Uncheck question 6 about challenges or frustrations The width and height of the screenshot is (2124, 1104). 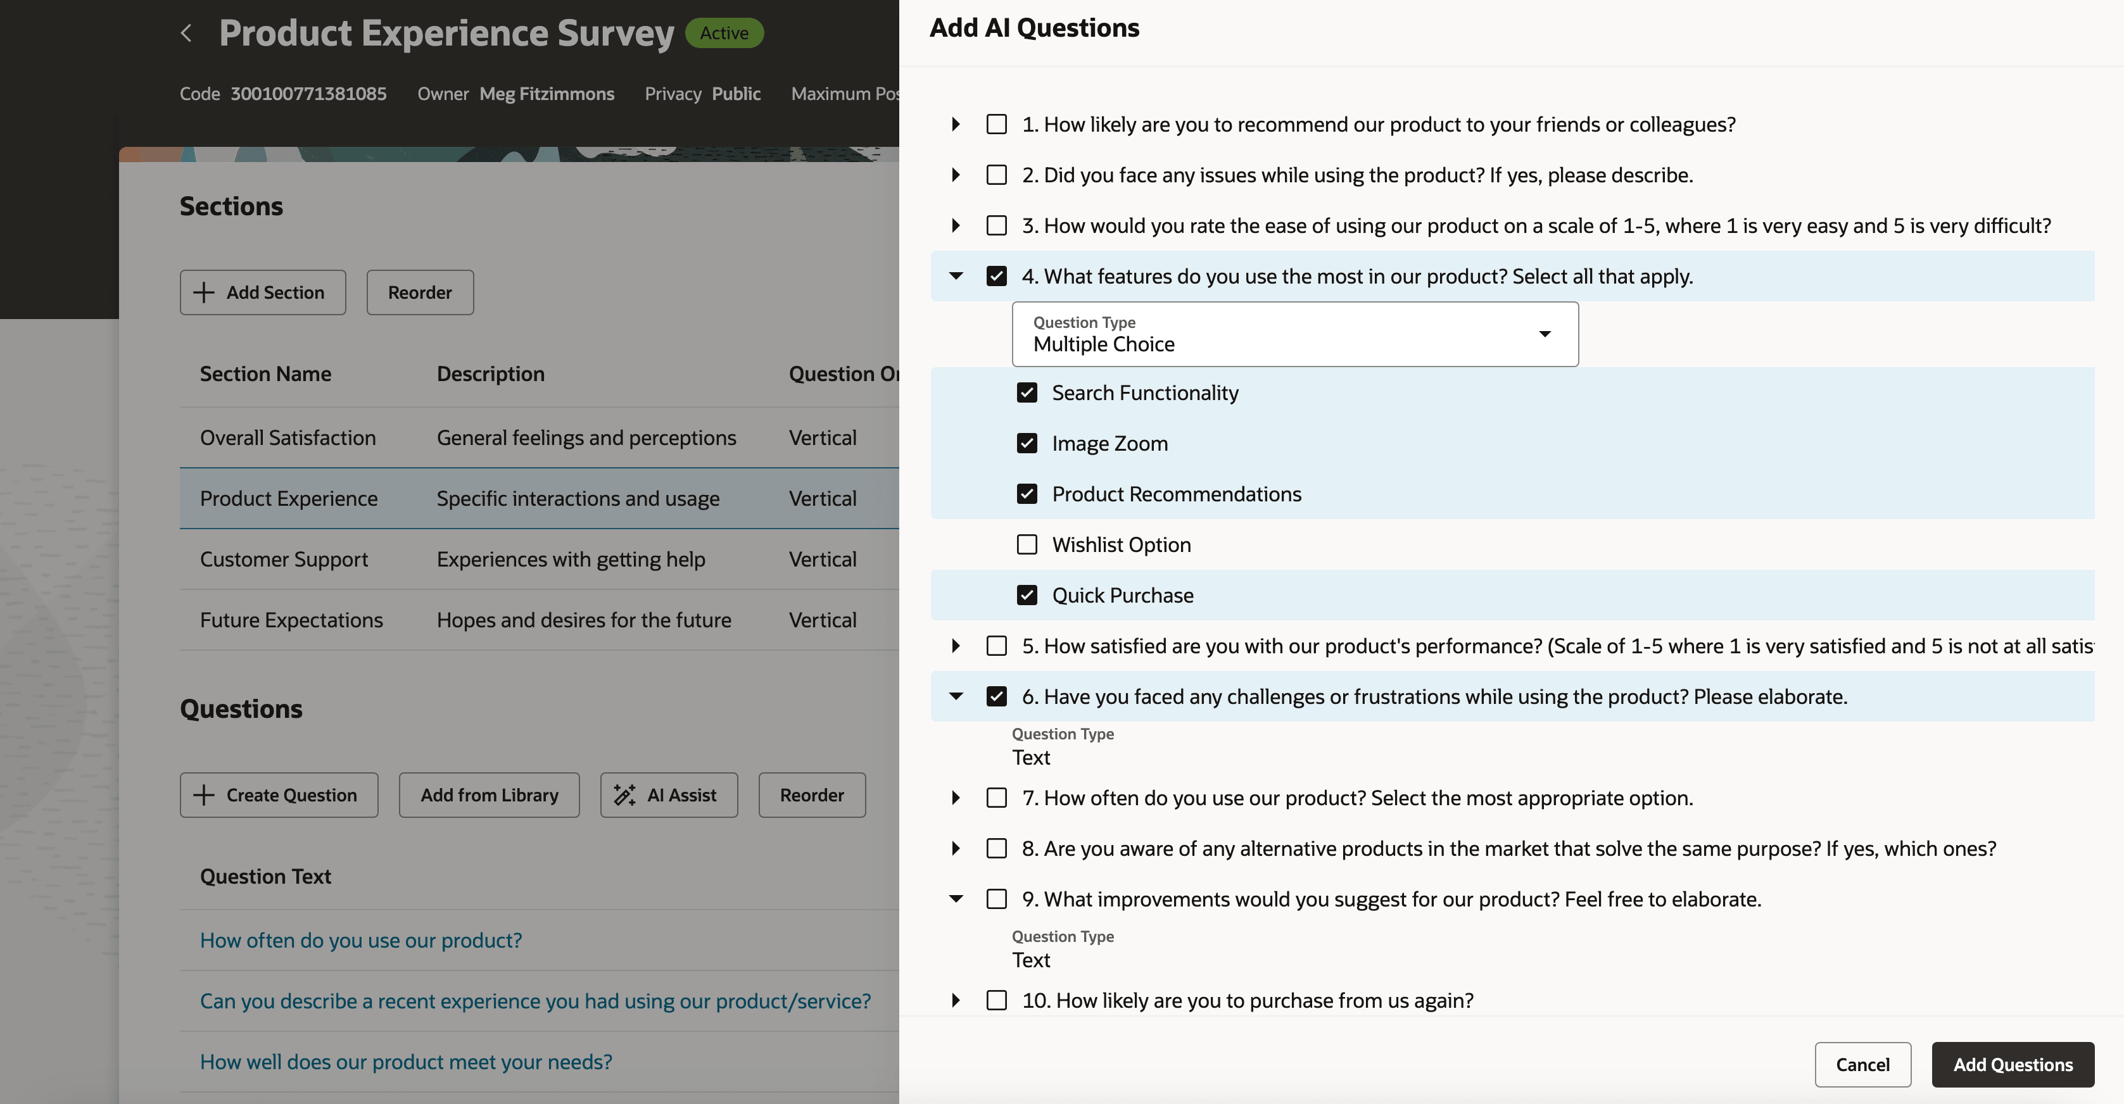(x=997, y=696)
